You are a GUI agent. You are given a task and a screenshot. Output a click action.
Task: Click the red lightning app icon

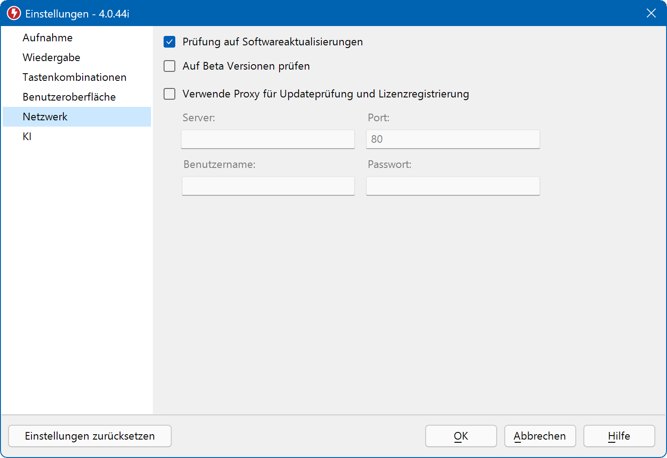(x=14, y=13)
